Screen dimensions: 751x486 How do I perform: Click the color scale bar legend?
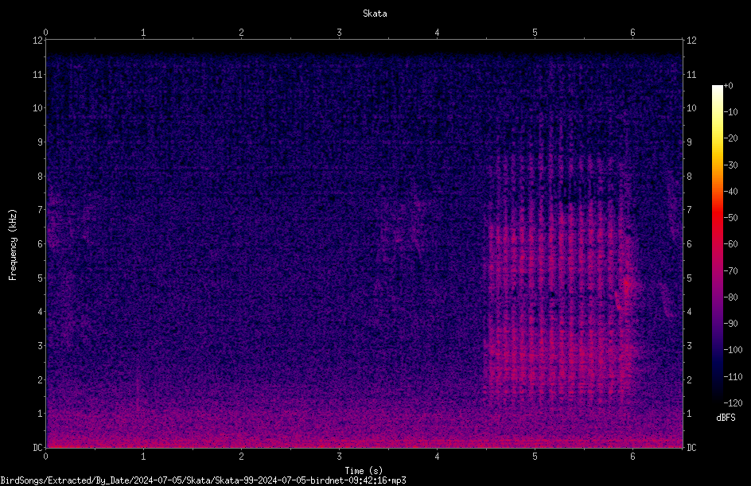click(x=717, y=244)
